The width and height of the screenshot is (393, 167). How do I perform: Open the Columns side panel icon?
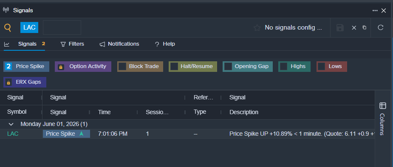click(383, 106)
